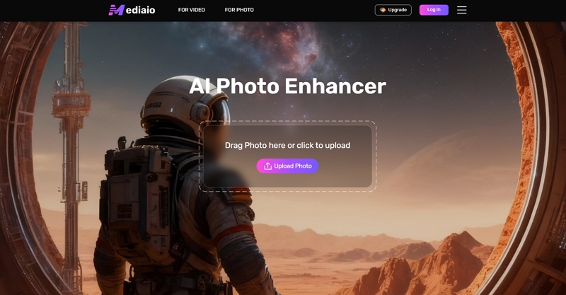Click the Drag Photo here upload text
The height and width of the screenshot is (295, 566).
pyautogui.click(x=287, y=145)
